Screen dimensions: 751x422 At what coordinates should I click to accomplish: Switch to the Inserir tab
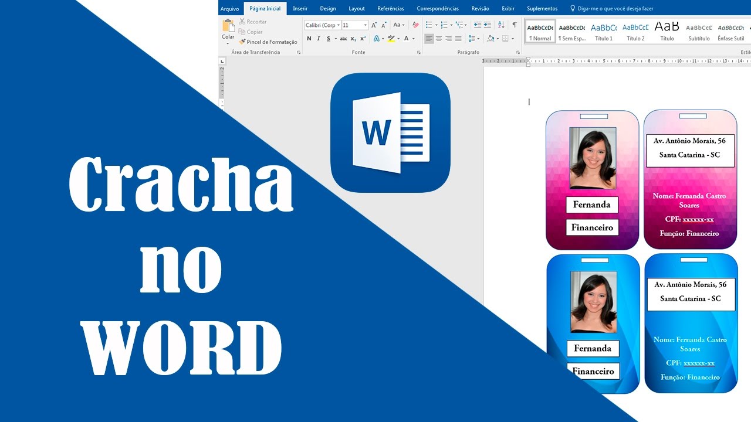tap(300, 9)
